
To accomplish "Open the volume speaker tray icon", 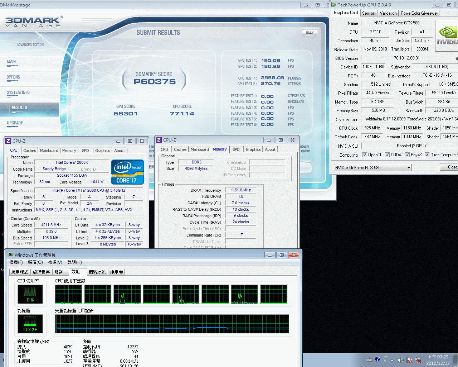I will (x=400, y=360).
